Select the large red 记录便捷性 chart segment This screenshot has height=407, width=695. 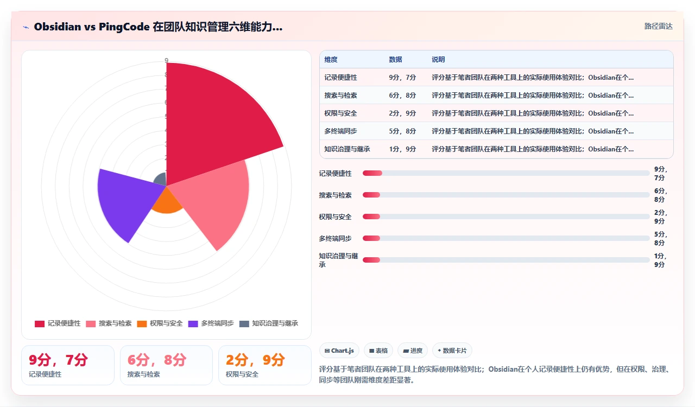coord(212,125)
